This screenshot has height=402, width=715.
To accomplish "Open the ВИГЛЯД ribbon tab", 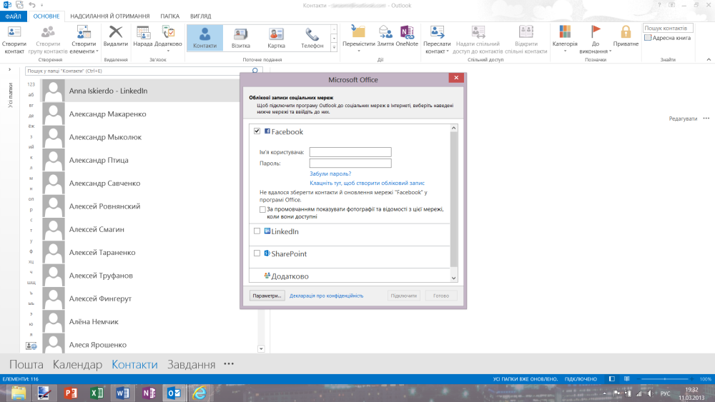I will pyautogui.click(x=201, y=16).
